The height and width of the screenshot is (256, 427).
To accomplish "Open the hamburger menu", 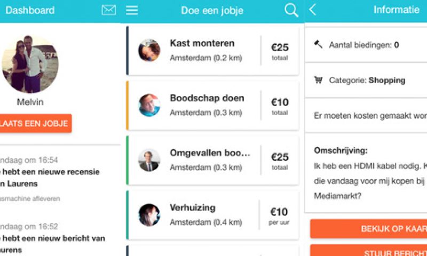I will pyautogui.click(x=132, y=10).
